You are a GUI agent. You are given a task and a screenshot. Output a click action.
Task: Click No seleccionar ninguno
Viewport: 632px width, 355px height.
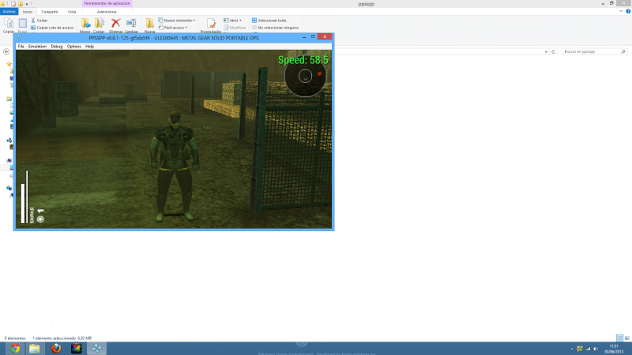(x=275, y=28)
